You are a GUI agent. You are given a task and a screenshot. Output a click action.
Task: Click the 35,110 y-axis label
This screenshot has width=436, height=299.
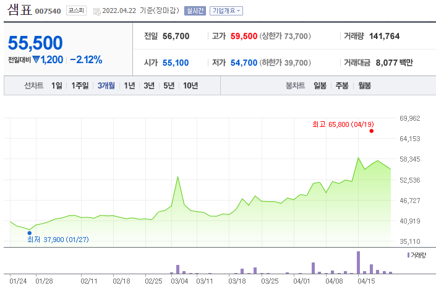coord(410,241)
